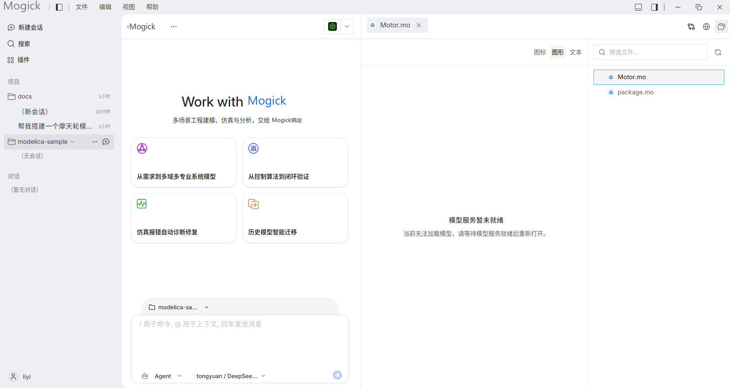Open the 编辑 menu
730x388 pixels.
tap(105, 7)
